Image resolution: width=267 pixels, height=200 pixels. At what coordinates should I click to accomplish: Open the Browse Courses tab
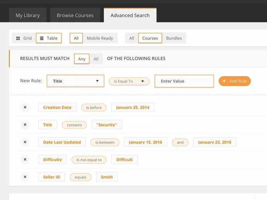click(x=75, y=15)
